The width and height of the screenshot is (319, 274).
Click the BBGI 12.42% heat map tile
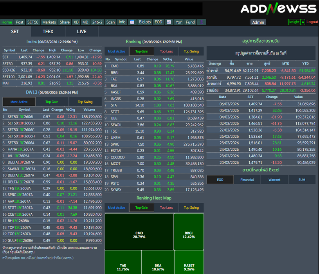pyautogui.click(x=189, y=231)
